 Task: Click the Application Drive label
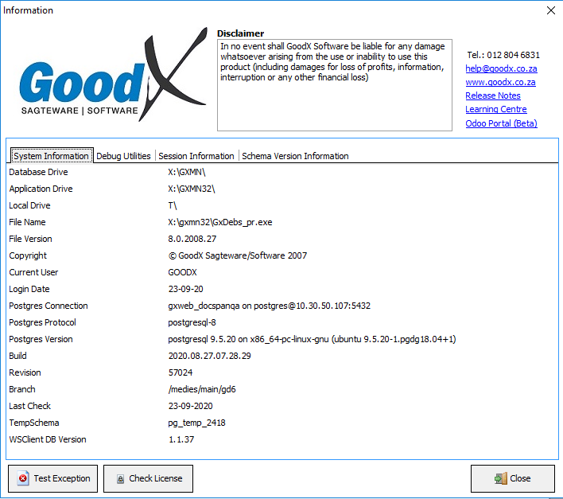[41, 189]
